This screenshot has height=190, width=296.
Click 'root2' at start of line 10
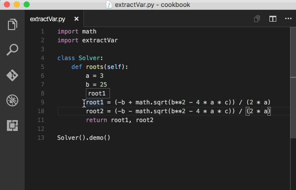coord(95,111)
